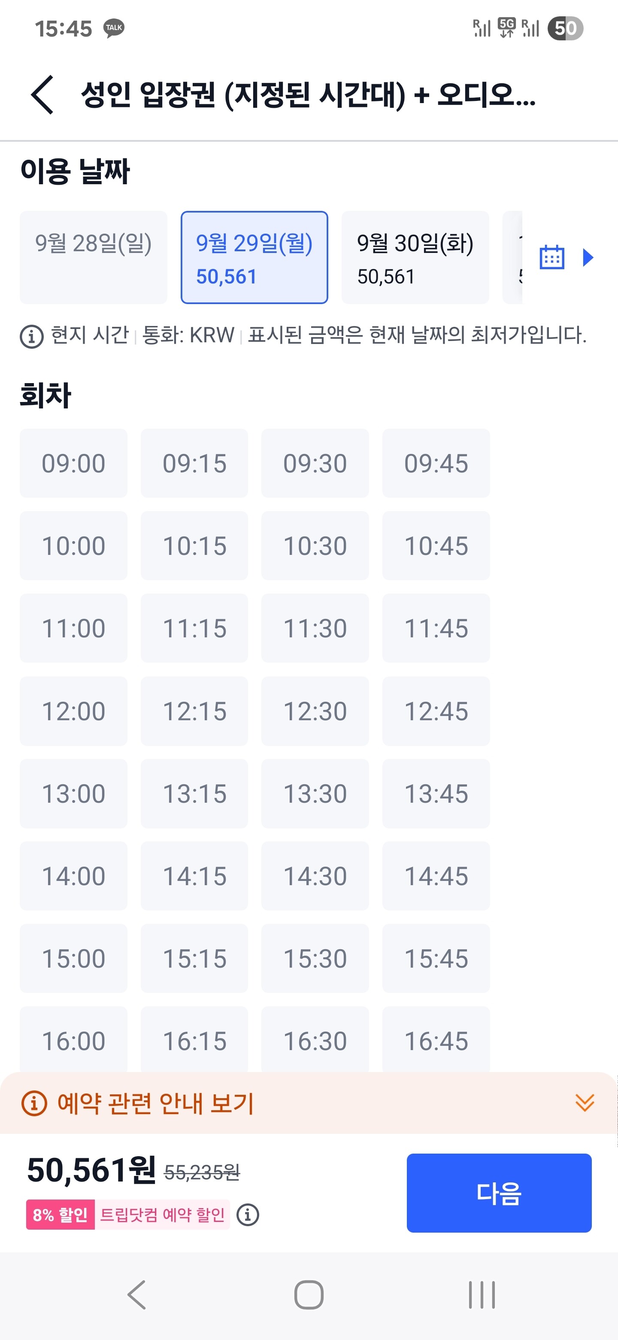Screen dimensions: 618x1340
Task: Open the calendar date picker icon
Action: 551,258
